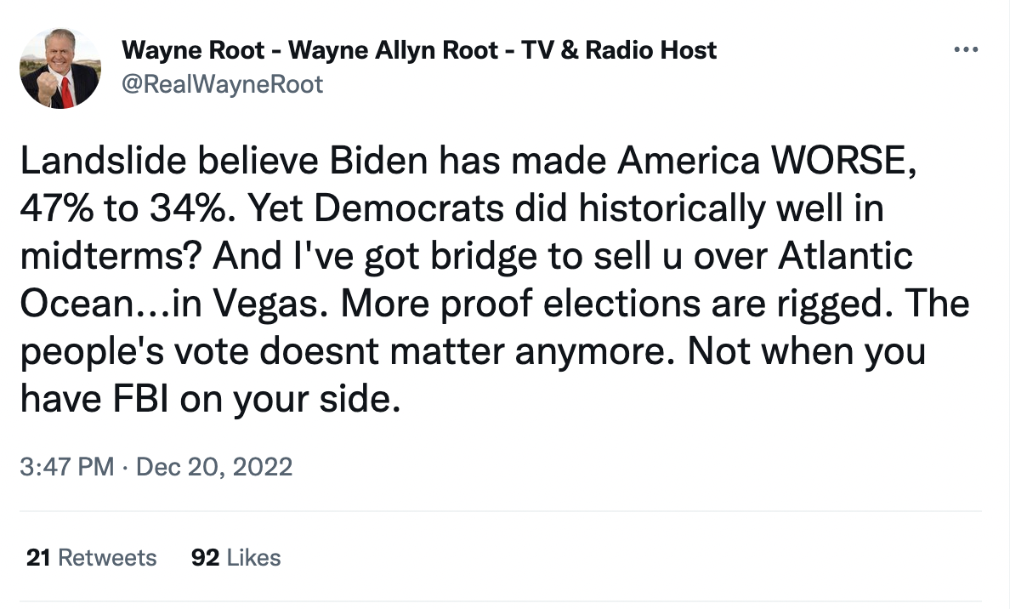Open the Wayne Root display name link
Viewport: 1010px width, 609px height.
(x=419, y=50)
